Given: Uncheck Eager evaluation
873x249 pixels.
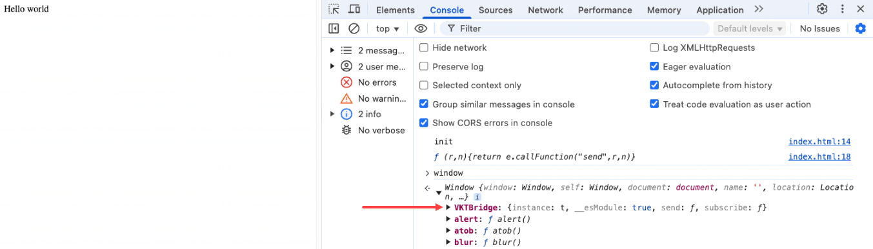Looking at the screenshot, I should coord(654,66).
